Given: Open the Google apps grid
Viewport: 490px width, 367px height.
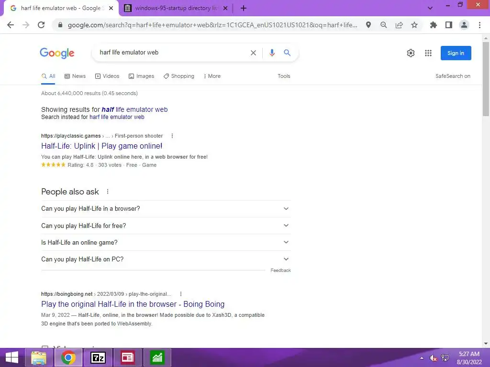Looking at the screenshot, I should 428,53.
